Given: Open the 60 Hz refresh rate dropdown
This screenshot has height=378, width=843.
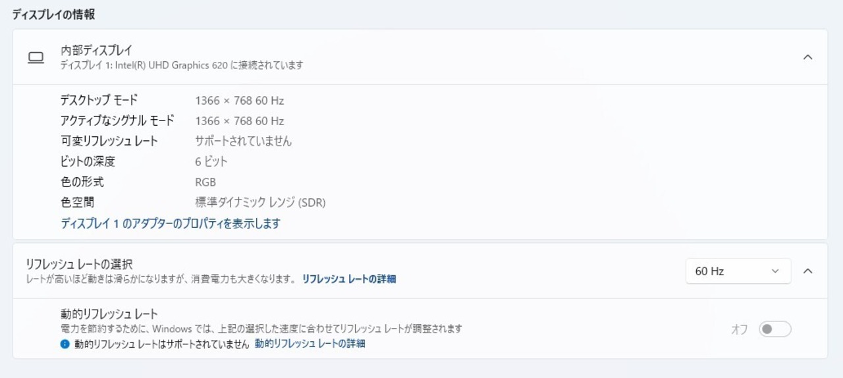Looking at the screenshot, I should coord(738,271).
